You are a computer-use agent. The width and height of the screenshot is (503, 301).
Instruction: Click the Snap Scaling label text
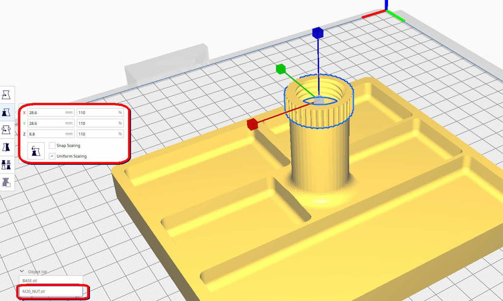68,145
